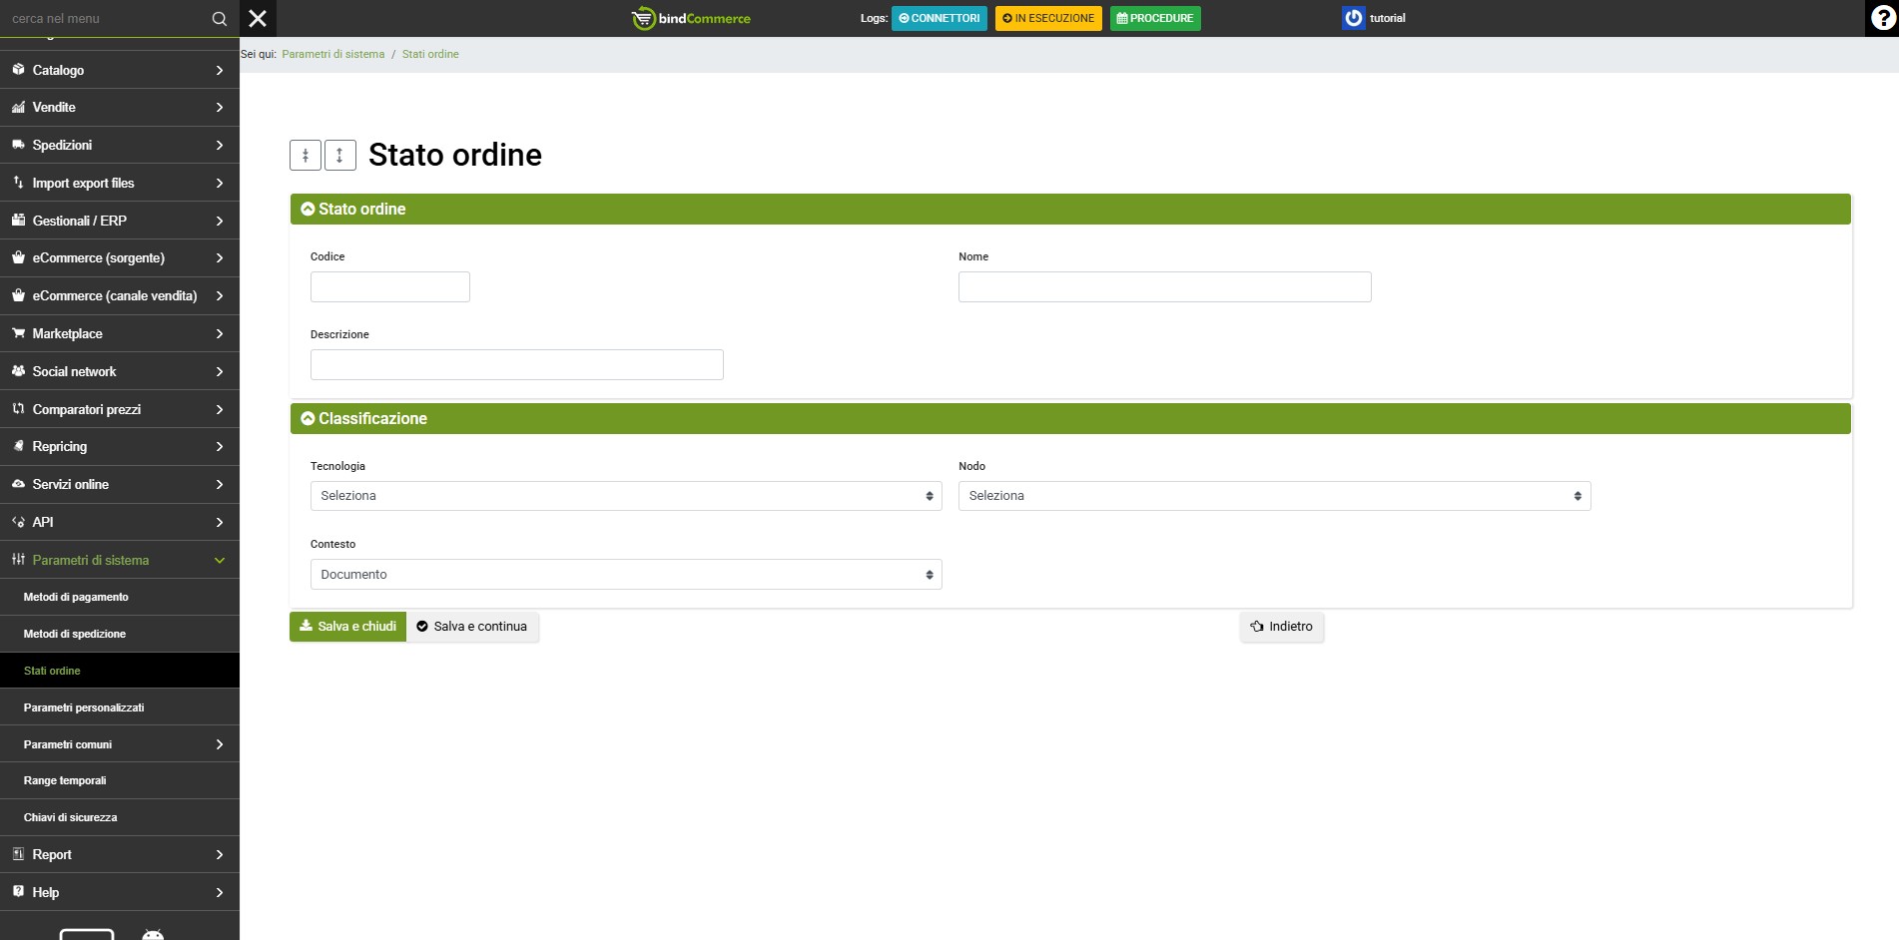Viewport: 1899px width, 940px height.
Task: Click the collapse all sections icon button
Action: point(306,155)
